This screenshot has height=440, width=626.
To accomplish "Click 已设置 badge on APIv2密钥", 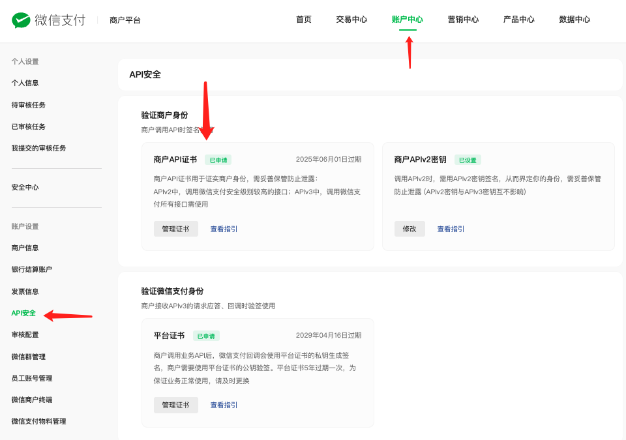I will [468, 160].
